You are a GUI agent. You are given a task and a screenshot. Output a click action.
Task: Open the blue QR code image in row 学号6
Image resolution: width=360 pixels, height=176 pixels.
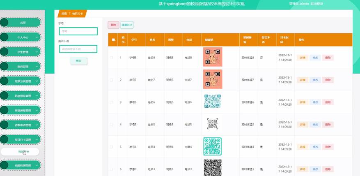click(213, 101)
